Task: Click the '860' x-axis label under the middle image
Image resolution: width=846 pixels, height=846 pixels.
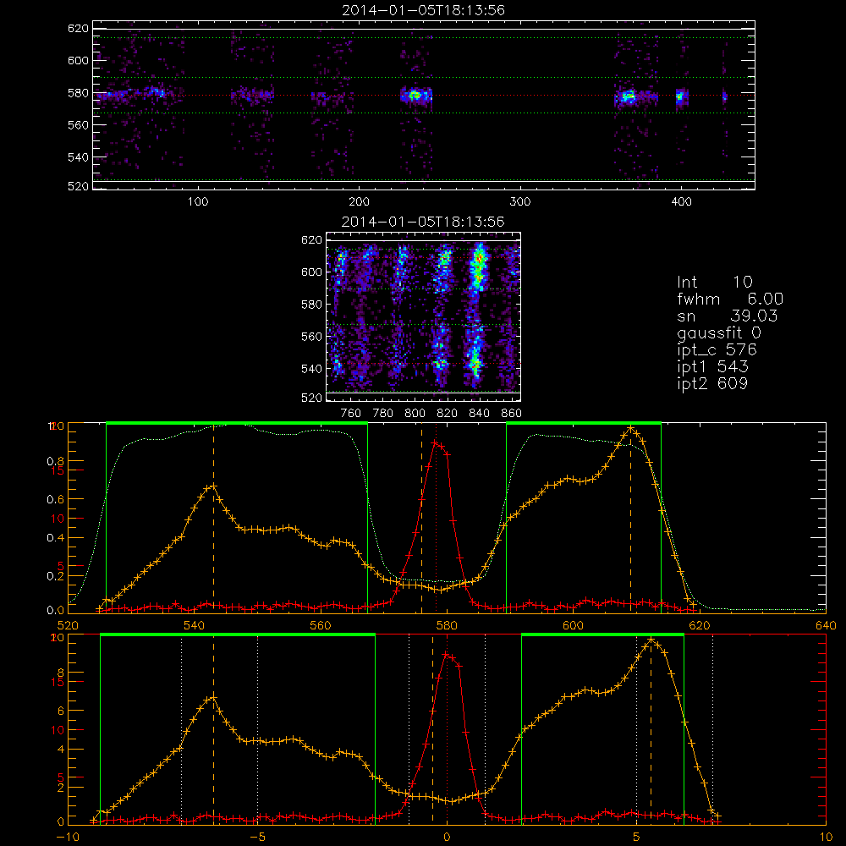Action: pos(511,414)
